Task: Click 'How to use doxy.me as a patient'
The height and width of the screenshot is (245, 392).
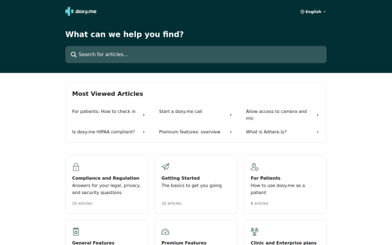Action: (278, 189)
